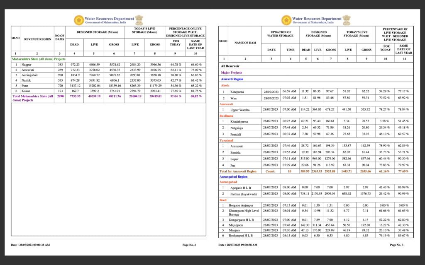Select the Kokan region name
Viewport: 425px width, 265px height.
[26, 91]
